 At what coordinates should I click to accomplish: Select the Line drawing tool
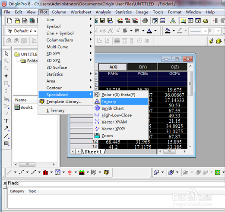tap(6, 136)
